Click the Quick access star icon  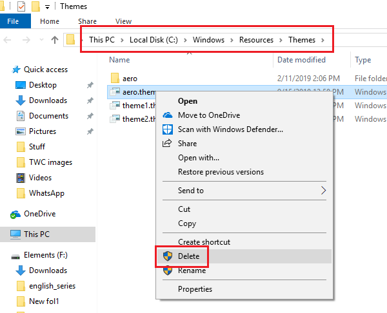click(16, 70)
